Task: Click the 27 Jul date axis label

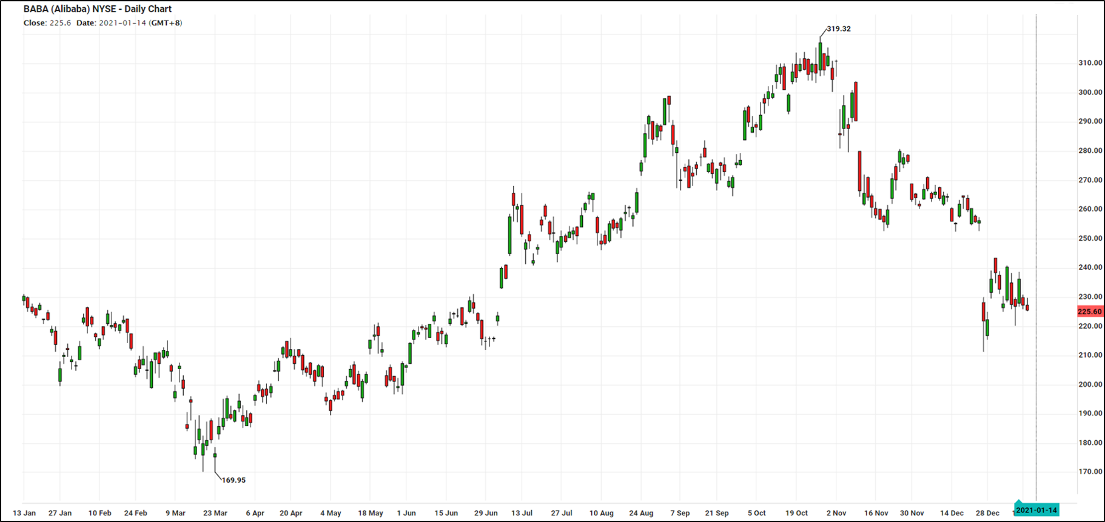Action: point(562,513)
